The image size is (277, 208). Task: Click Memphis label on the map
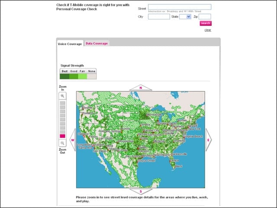pos(159,141)
